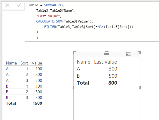Screen dimensions: 159x120
Task: Open more options ellipsis on visual
Action: click(136, 54)
